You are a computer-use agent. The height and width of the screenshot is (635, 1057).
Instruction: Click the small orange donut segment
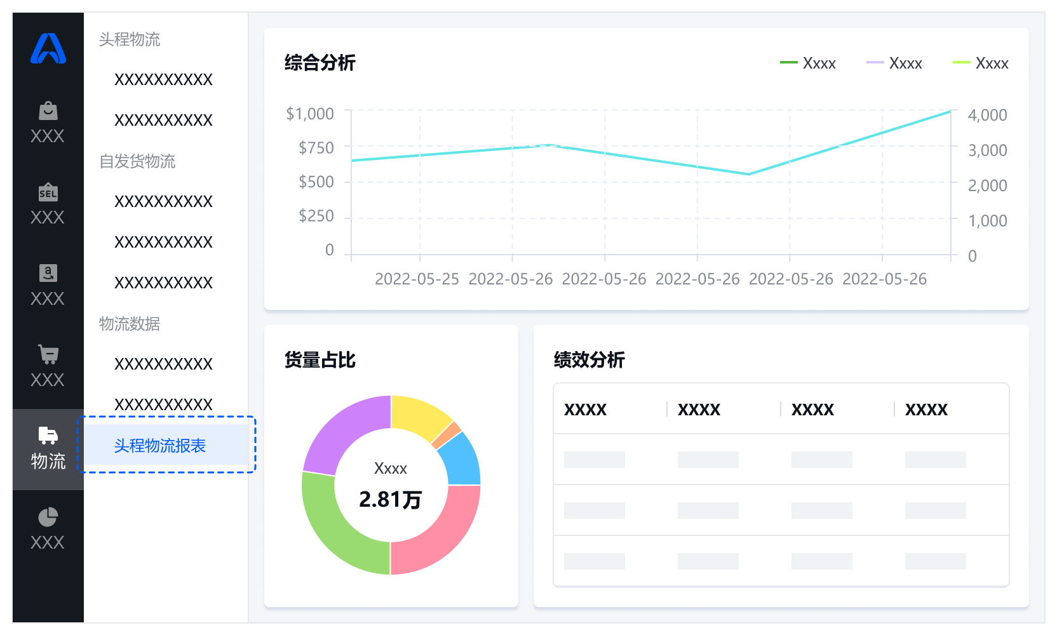click(x=447, y=434)
